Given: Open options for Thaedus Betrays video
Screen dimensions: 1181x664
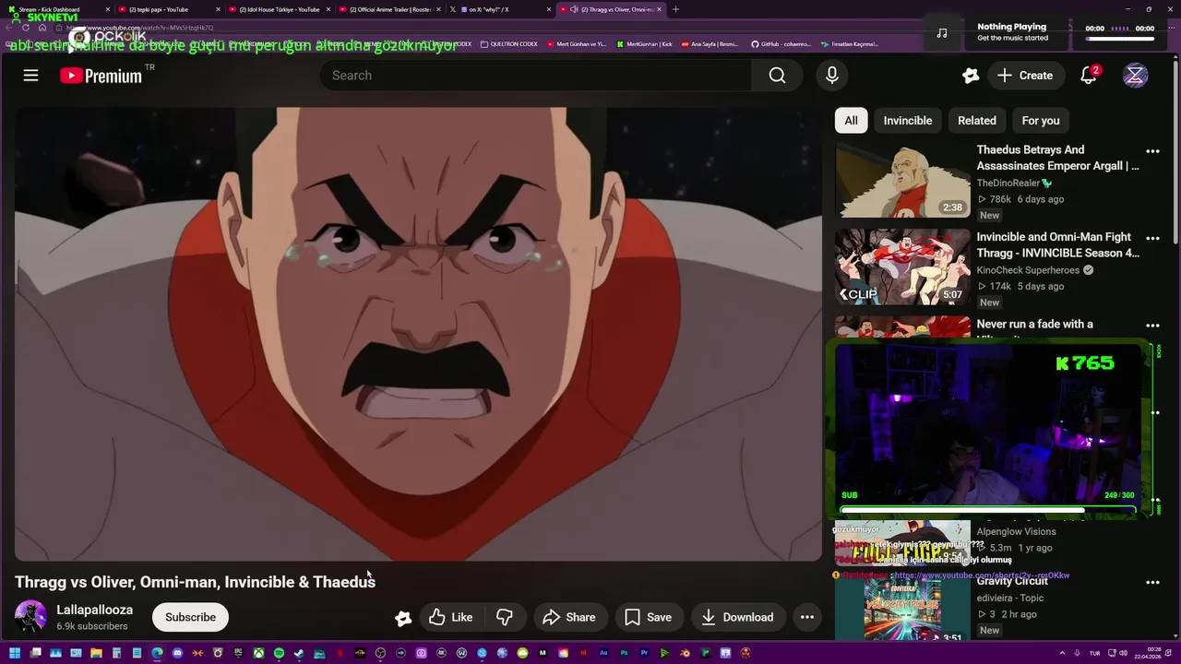Looking at the screenshot, I should click(1152, 151).
